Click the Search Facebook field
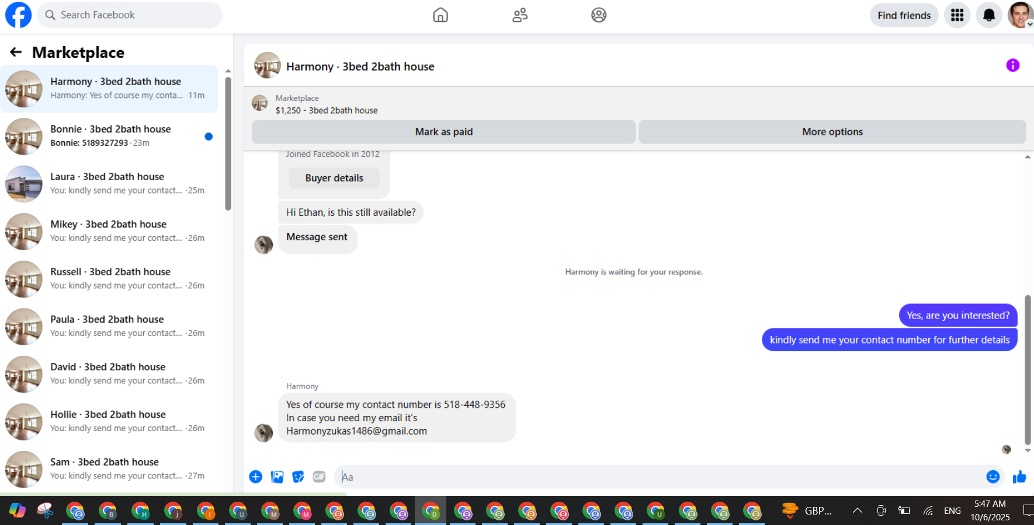The width and height of the screenshot is (1034, 525). click(130, 15)
